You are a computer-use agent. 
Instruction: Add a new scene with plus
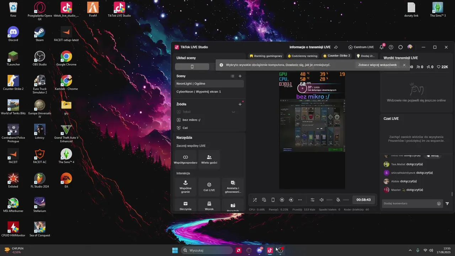pos(240,76)
